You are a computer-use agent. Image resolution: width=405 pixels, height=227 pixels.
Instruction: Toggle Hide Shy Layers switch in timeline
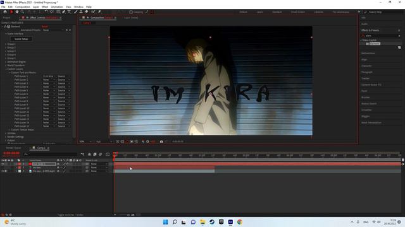(x=89, y=154)
